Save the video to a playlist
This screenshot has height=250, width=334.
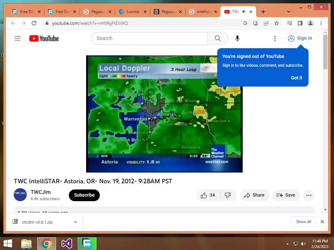(x=286, y=195)
